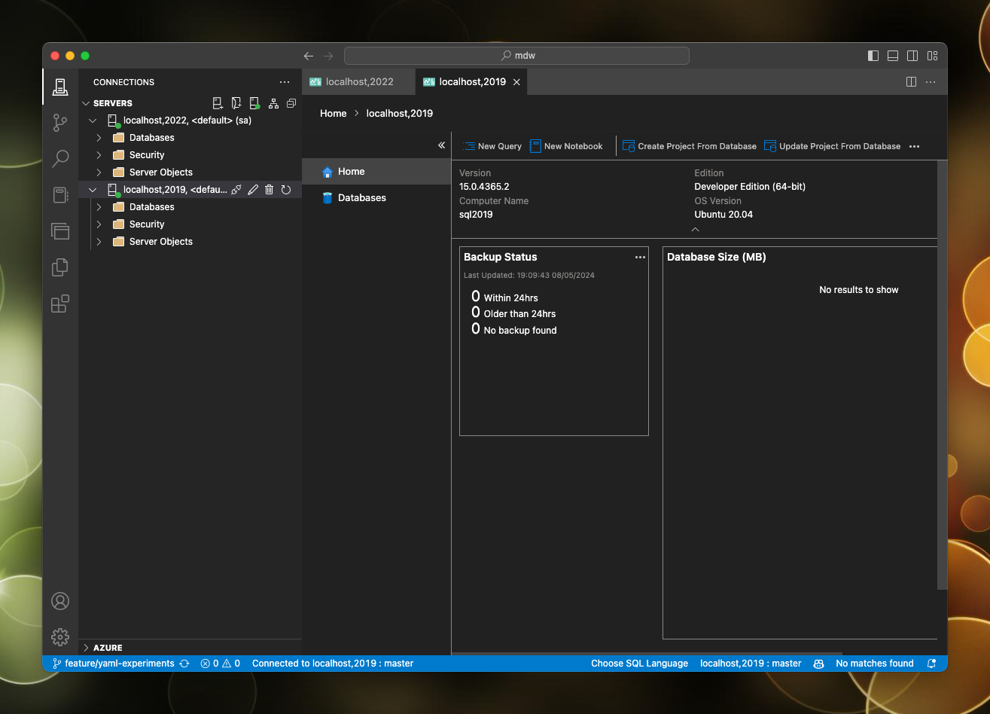Click New Notebook in the toolbar
Image resolution: width=990 pixels, height=714 pixels.
click(x=566, y=146)
